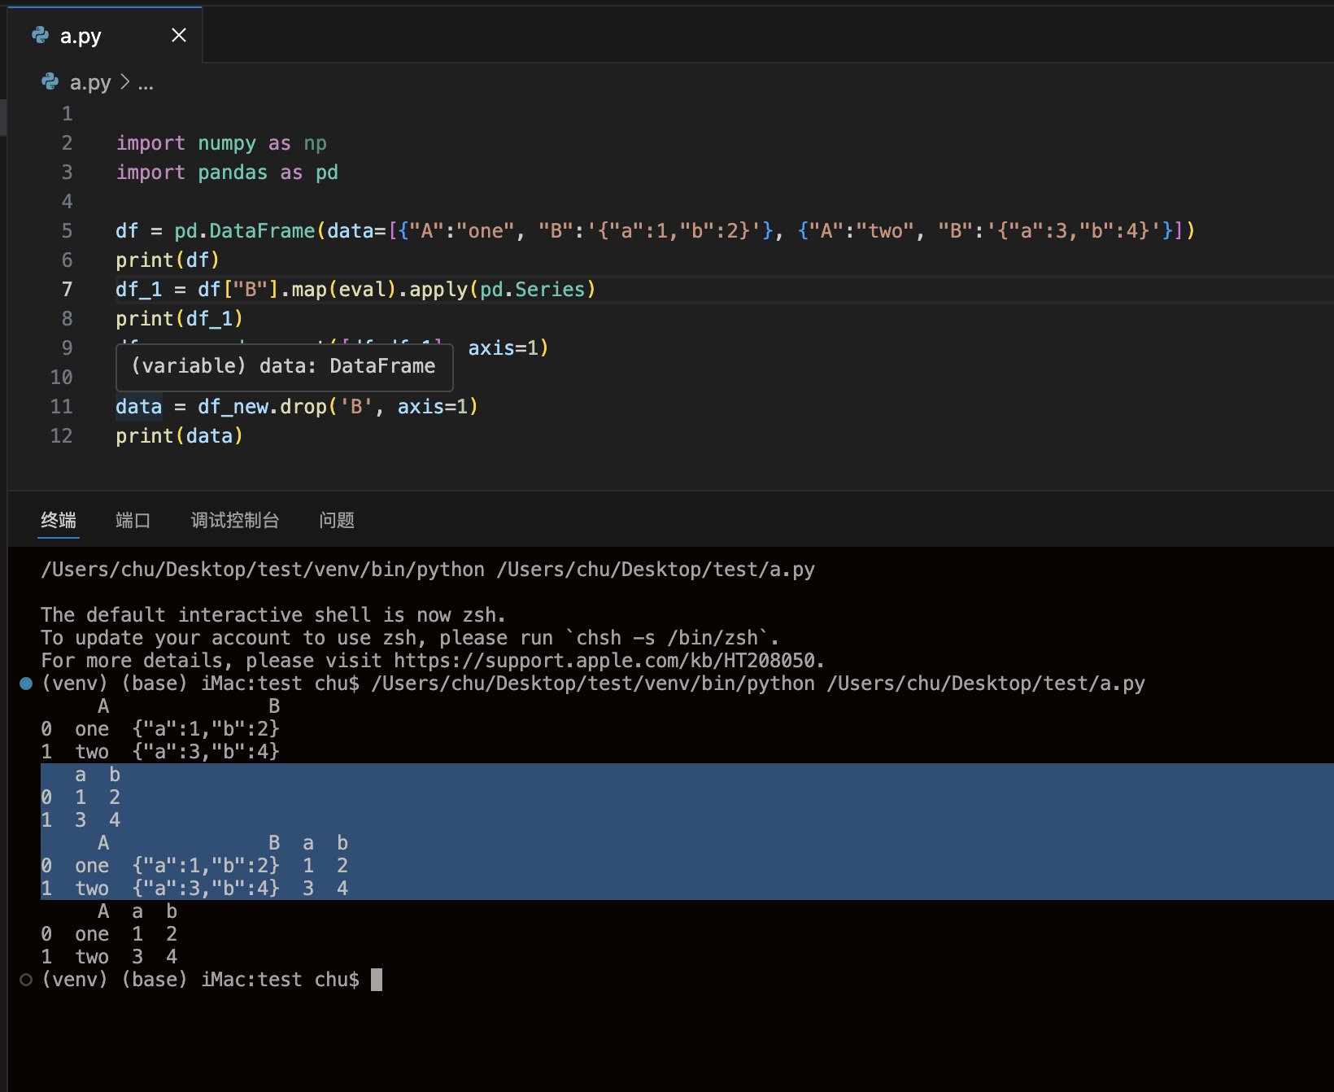Show the 问题 panel tab

337,520
